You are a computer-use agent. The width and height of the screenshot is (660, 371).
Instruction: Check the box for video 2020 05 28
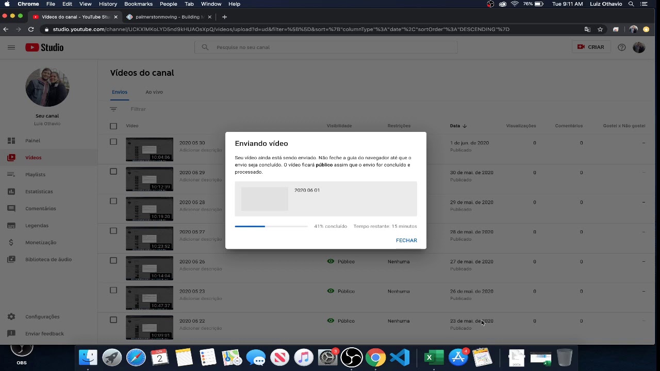(113, 201)
